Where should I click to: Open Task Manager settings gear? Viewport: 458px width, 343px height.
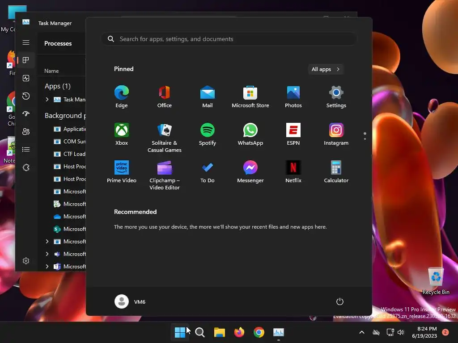tap(26, 261)
